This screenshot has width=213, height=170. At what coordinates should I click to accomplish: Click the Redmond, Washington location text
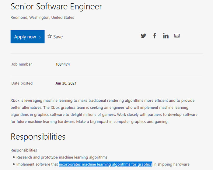(42, 18)
